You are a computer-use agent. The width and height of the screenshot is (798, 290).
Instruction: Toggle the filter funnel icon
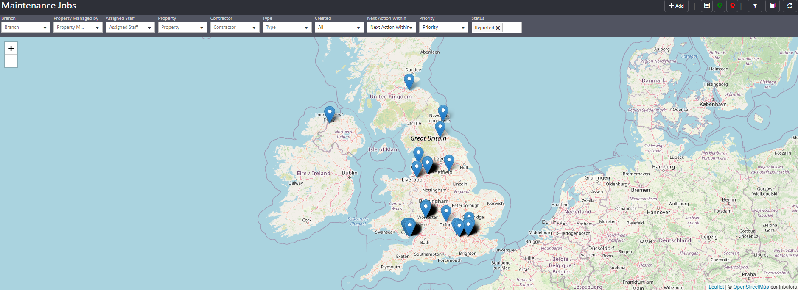(755, 6)
